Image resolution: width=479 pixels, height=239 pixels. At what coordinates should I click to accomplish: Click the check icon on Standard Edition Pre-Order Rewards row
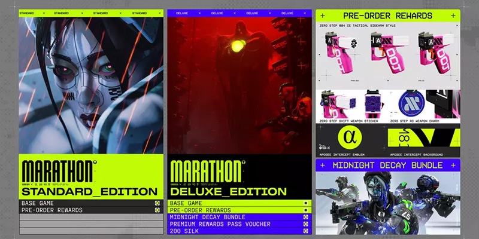click(157, 210)
